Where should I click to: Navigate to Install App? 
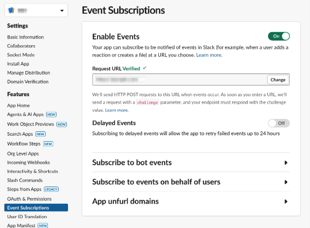pos(18,64)
